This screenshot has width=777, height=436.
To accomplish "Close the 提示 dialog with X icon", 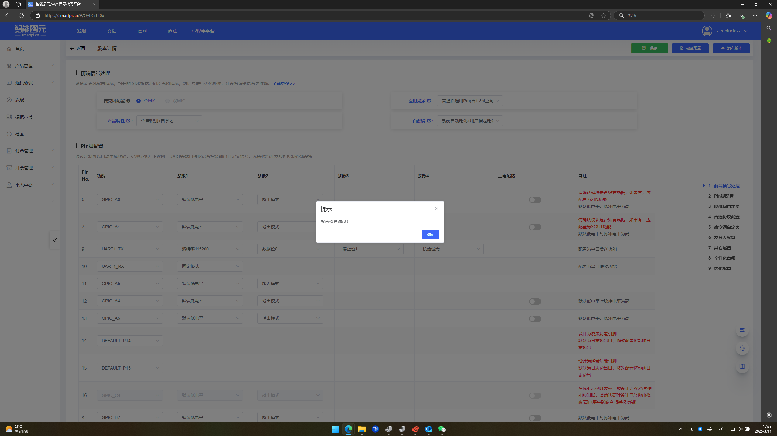I will (x=437, y=209).
